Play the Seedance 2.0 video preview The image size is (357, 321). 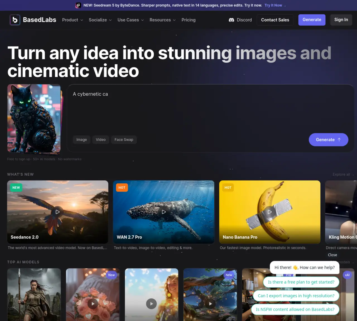[x=57, y=212]
